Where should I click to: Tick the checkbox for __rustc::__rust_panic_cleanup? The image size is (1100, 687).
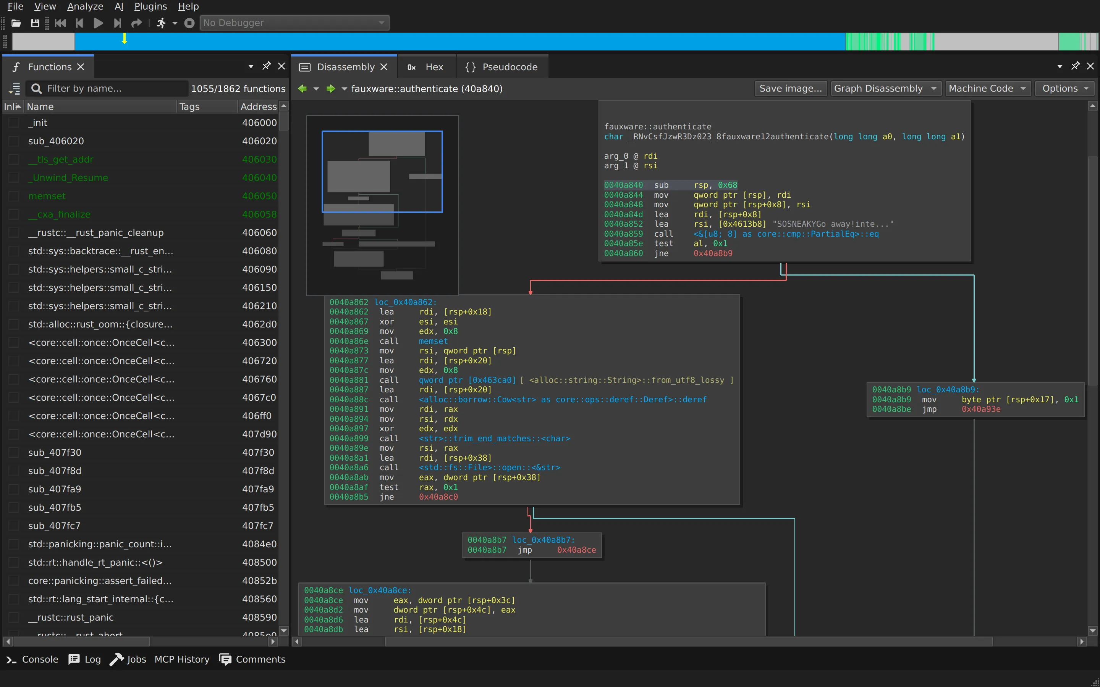click(x=14, y=233)
